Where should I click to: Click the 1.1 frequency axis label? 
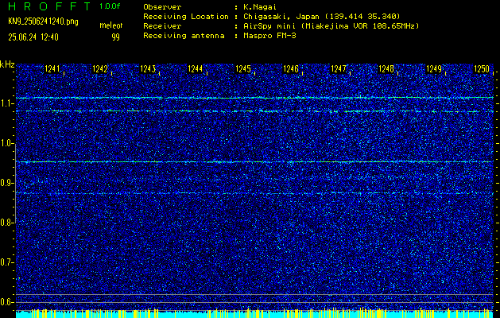(x=6, y=103)
